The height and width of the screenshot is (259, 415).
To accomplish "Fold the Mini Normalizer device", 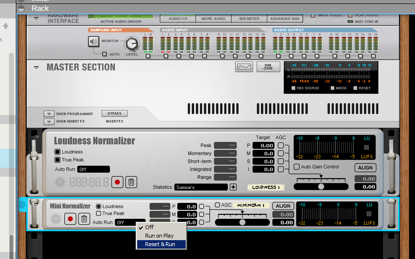I will [37, 204].
